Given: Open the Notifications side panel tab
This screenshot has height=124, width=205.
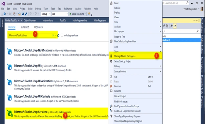Looking at the screenshot, I should click(202, 25).
